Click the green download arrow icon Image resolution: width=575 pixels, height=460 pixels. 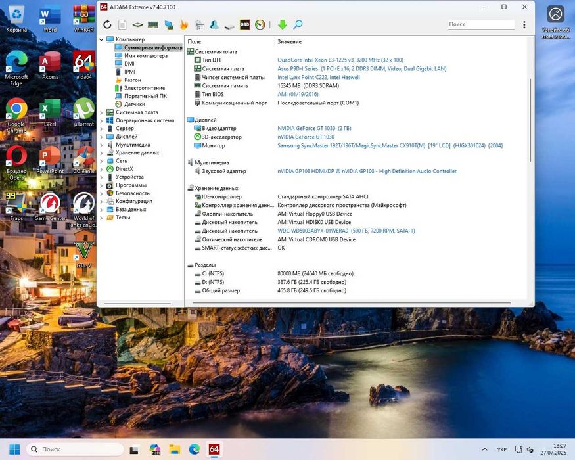click(283, 25)
